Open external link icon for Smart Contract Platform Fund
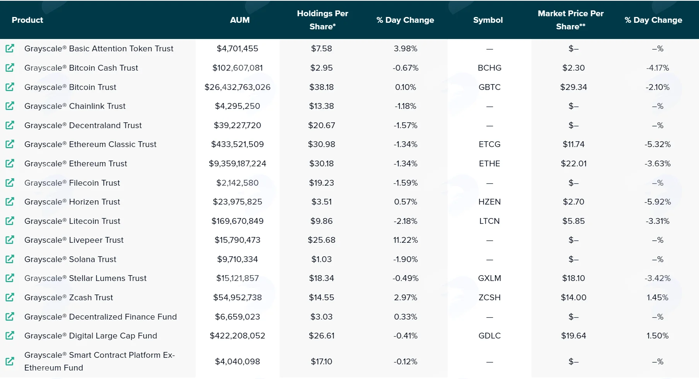Viewport: 699px width, 379px height. (x=10, y=361)
